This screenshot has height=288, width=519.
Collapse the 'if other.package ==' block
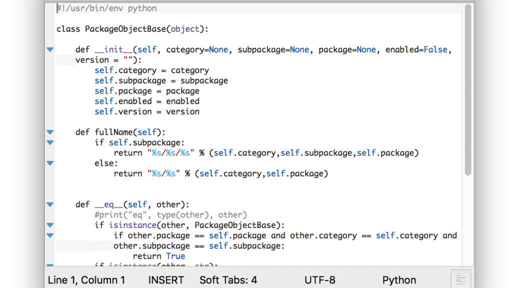coord(50,235)
